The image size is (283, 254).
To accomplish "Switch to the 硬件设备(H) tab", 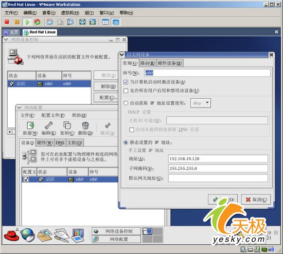I will pyautogui.click(x=170, y=63).
